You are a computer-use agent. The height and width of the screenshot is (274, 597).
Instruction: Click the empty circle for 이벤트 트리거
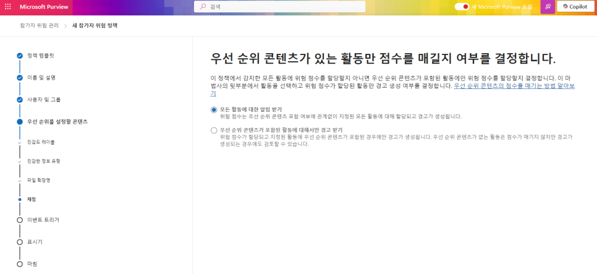coord(20,220)
